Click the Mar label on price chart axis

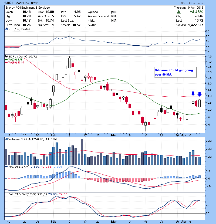(x=114, y=135)
